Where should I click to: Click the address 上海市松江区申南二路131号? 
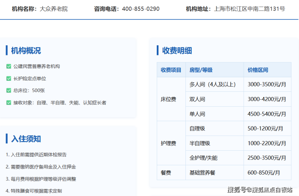(250, 9)
